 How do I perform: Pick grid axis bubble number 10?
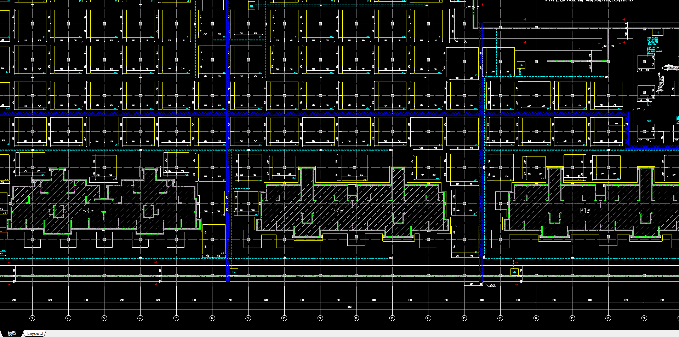click(284, 318)
